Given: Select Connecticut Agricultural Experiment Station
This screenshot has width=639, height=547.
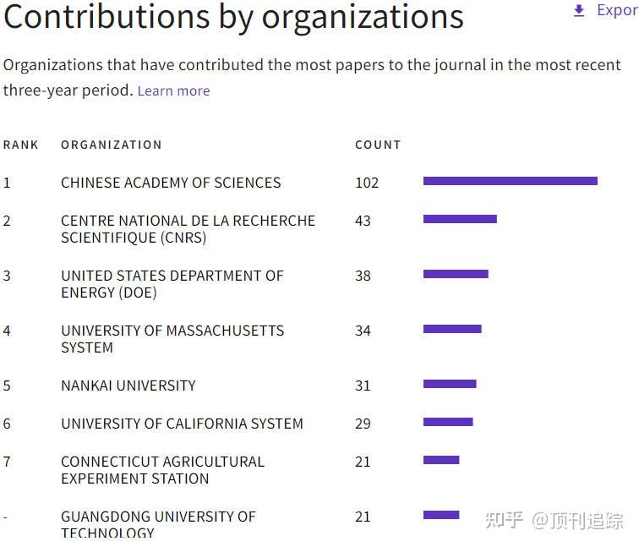Looking at the screenshot, I should (x=162, y=470).
